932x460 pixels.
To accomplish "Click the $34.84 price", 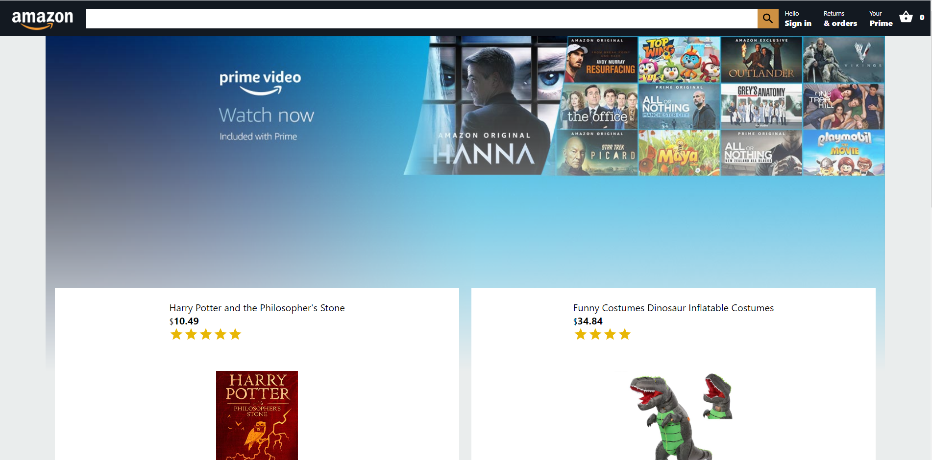I will [x=588, y=321].
